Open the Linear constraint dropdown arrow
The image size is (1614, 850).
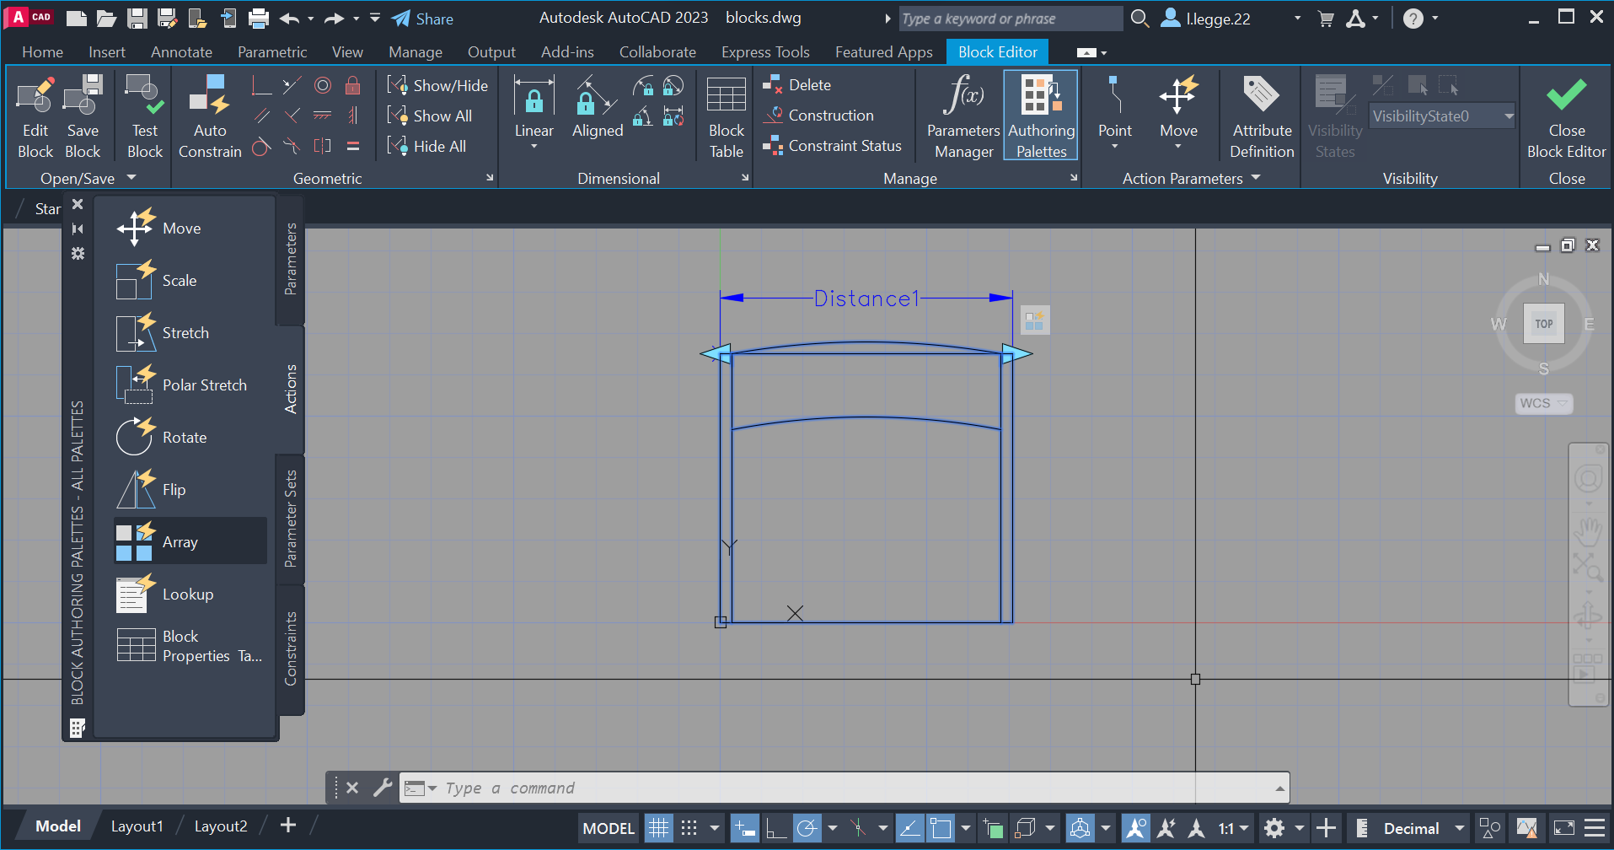(x=534, y=147)
